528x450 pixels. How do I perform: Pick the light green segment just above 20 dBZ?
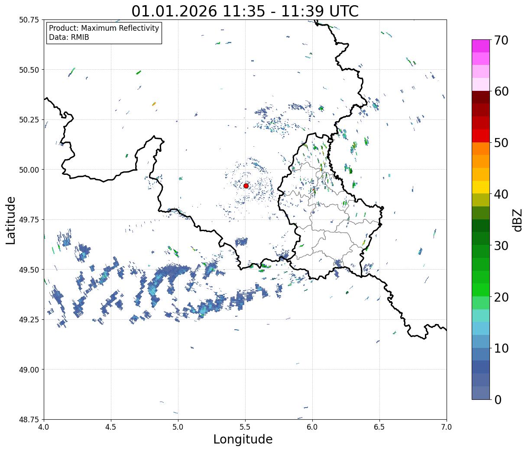click(480, 303)
